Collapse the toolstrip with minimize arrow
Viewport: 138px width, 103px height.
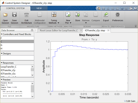(136, 26)
